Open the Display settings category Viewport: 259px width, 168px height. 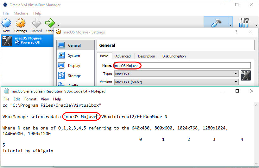tap(75, 66)
